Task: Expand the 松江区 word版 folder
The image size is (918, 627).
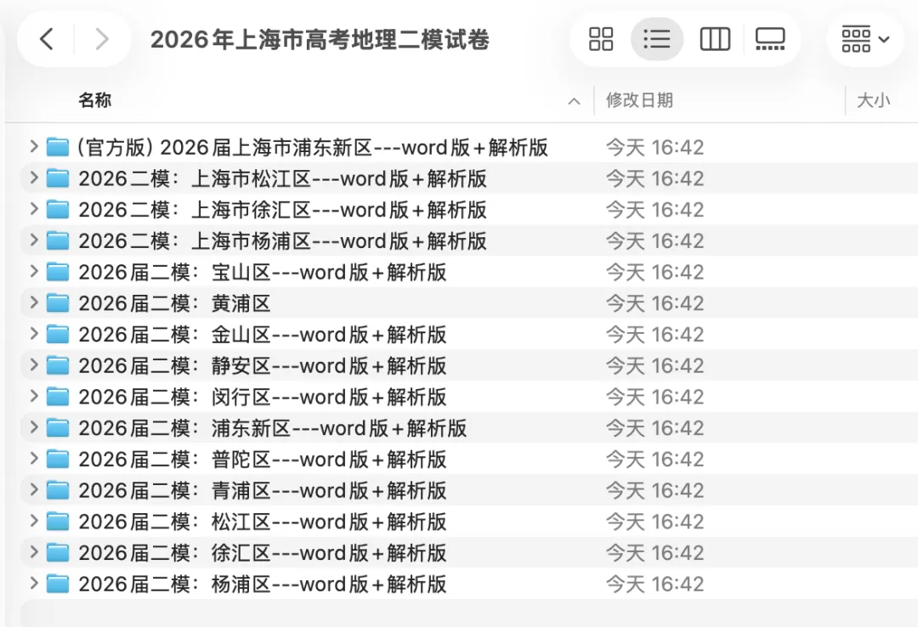Action: click(32, 178)
